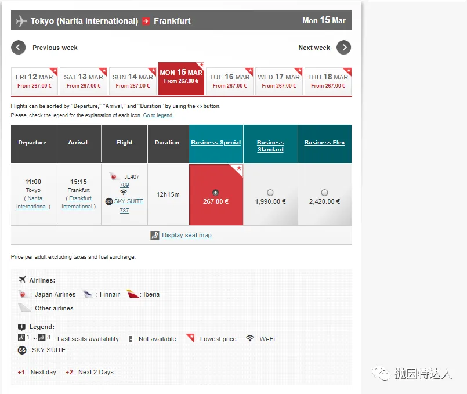The width and height of the screenshot is (467, 394).
Task: Click the Wi-Fi icon in the flight cell
Action: click(124, 193)
